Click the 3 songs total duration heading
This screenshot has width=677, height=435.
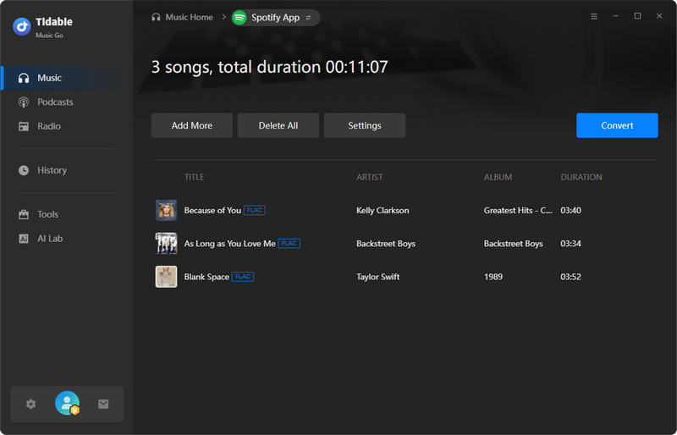click(x=269, y=67)
